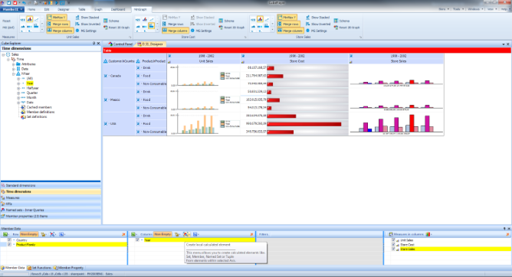Open the Unit Sales chart gallery dropdown arrow
Image resolution: width=512 pixels, height=277 pixels.
42,30
